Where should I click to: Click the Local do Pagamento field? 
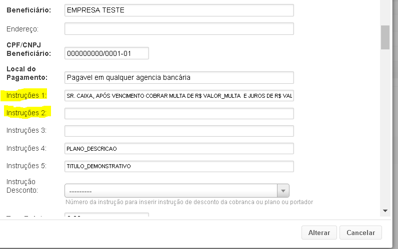[x=179, y=77]
